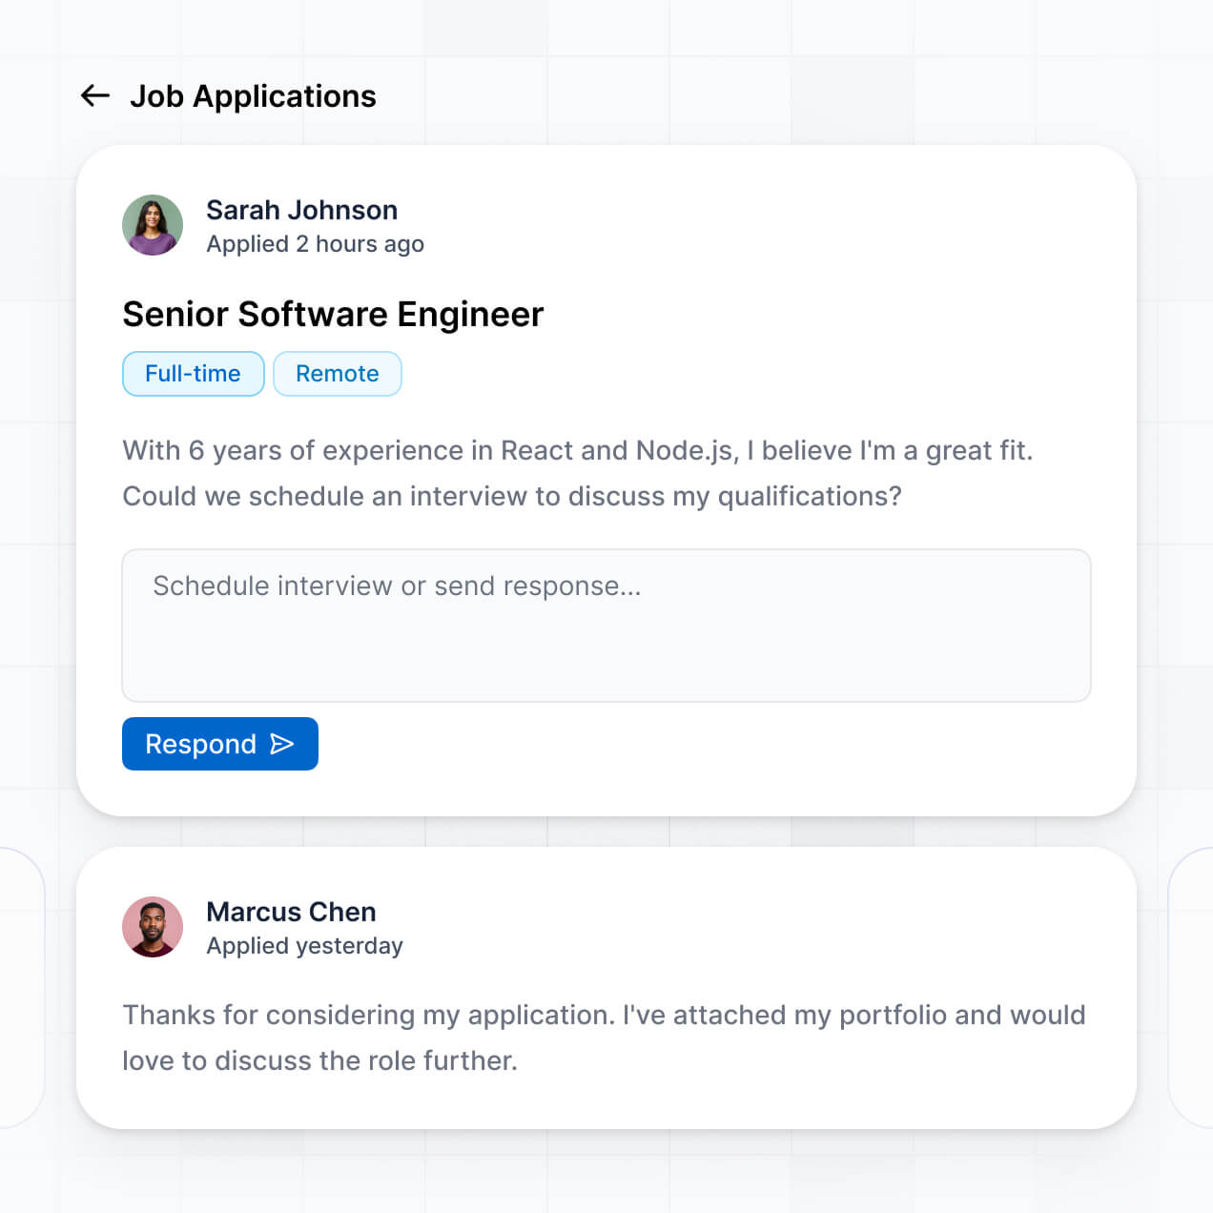Open Sarah Johnson's profile picture
The width and height of the screenshot is (1213, 1213).
tap(153, 225)
